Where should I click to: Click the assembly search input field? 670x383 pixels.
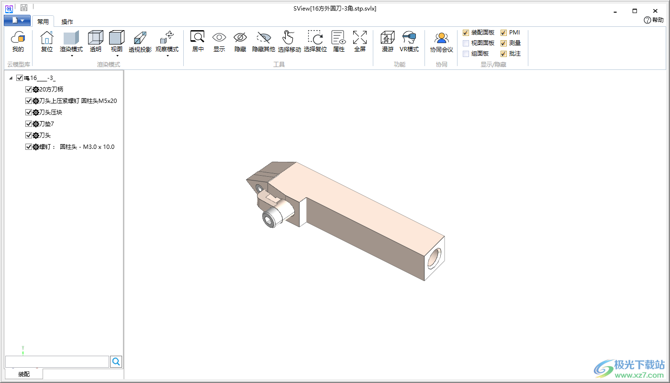click(57, 361)
